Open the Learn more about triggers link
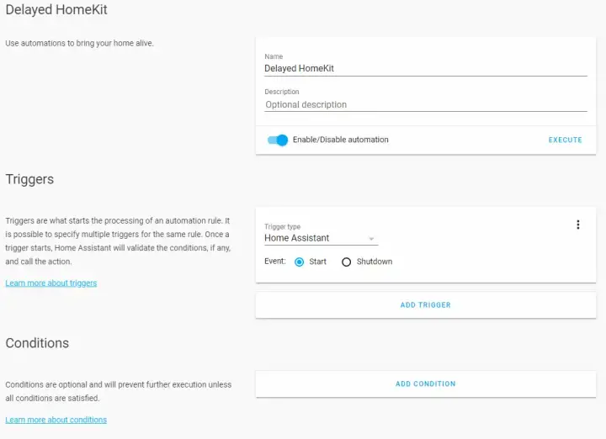The height and width of the screenshot is (439, 606). click(51, 283)
